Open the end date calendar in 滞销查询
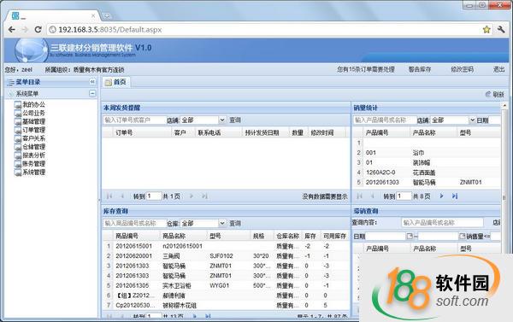This screenshot has height=322, width=513. (462, 236)
